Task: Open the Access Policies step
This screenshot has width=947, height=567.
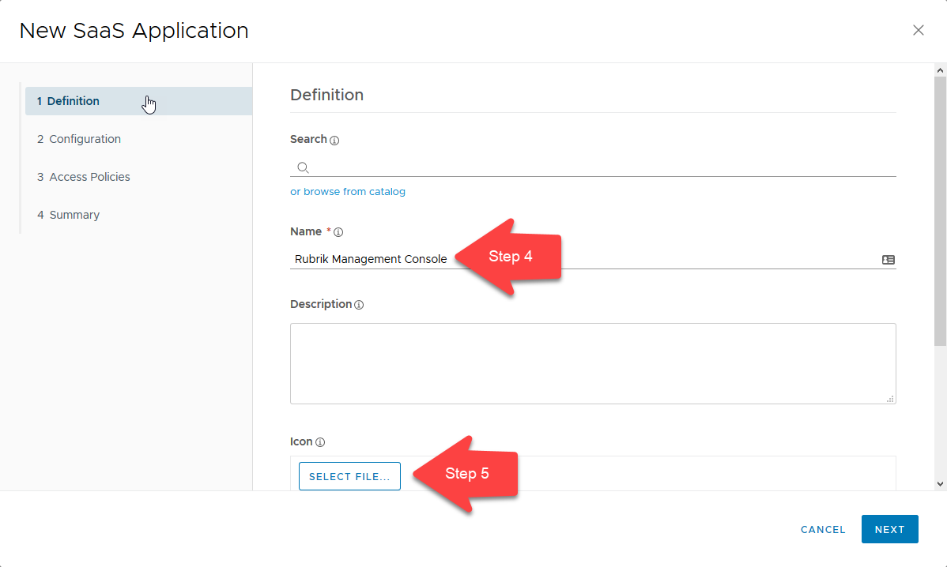Action: tap(89, 176)
